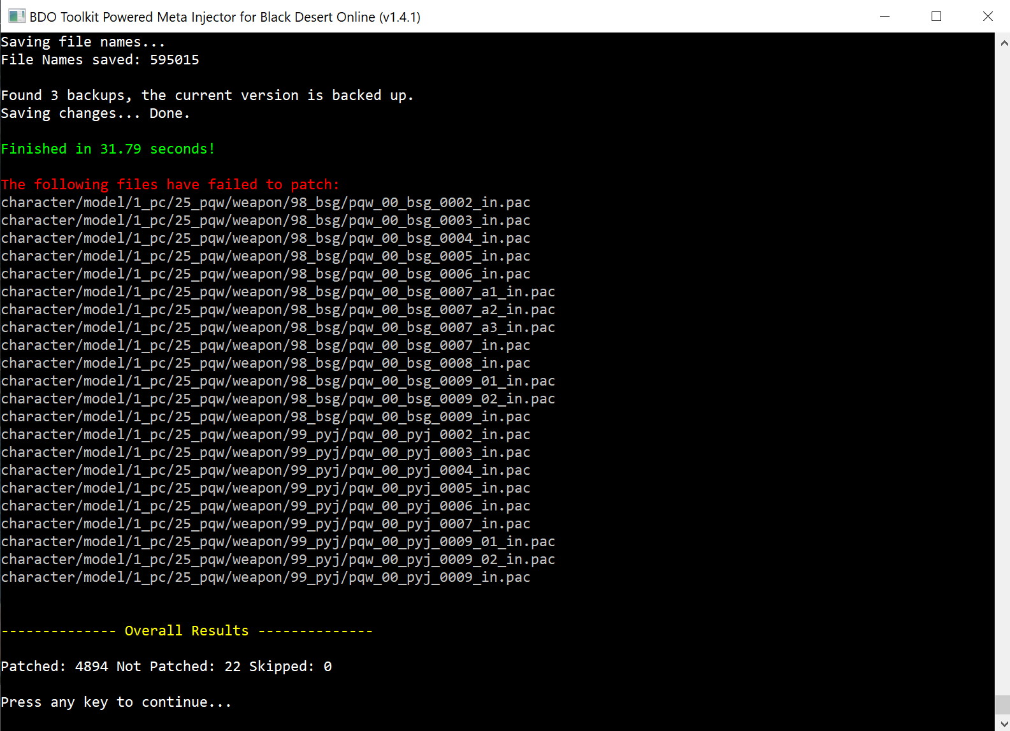Click the vertical scrollbar thumb

click(1004, 704)
